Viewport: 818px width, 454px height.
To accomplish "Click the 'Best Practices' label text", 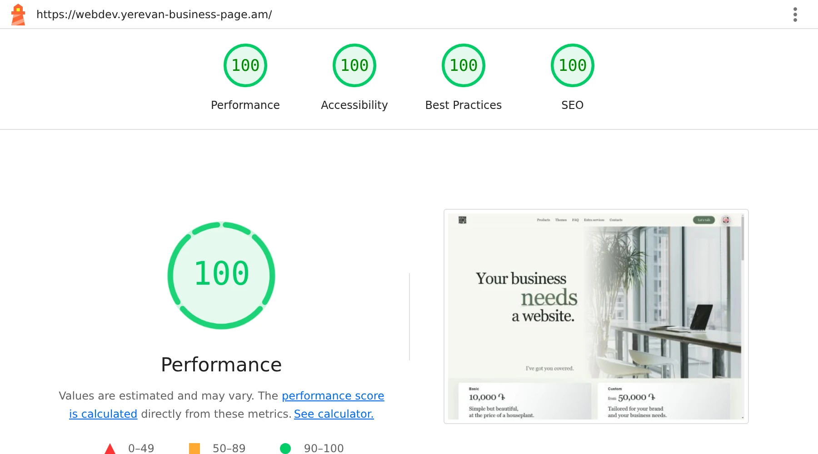I will [464, 105].
